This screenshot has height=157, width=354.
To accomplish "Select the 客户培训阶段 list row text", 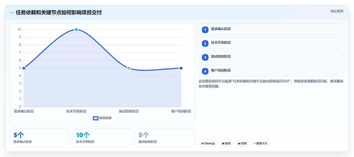I will (221, 70).
